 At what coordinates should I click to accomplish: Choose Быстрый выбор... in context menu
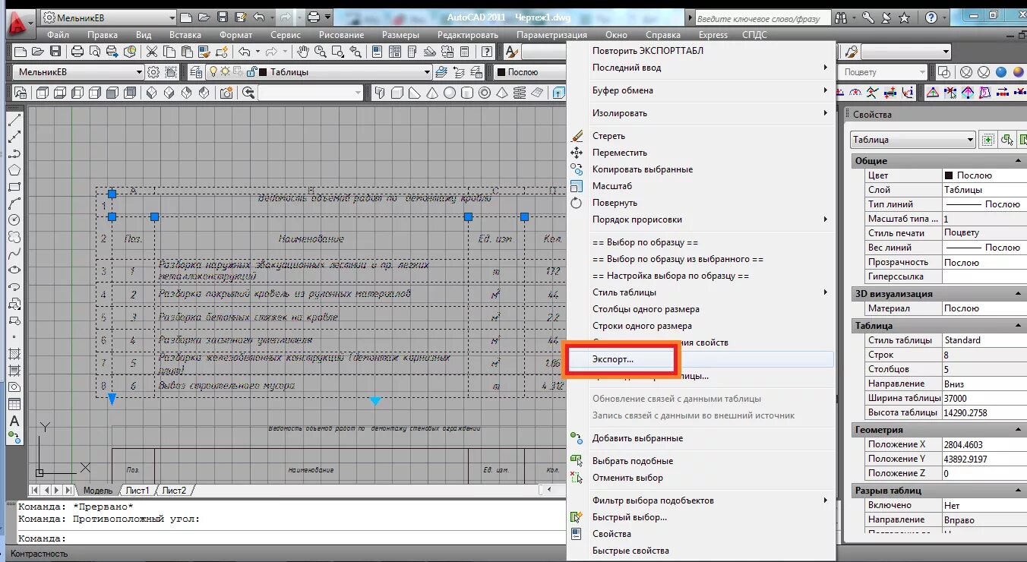[x=700, y=517]
